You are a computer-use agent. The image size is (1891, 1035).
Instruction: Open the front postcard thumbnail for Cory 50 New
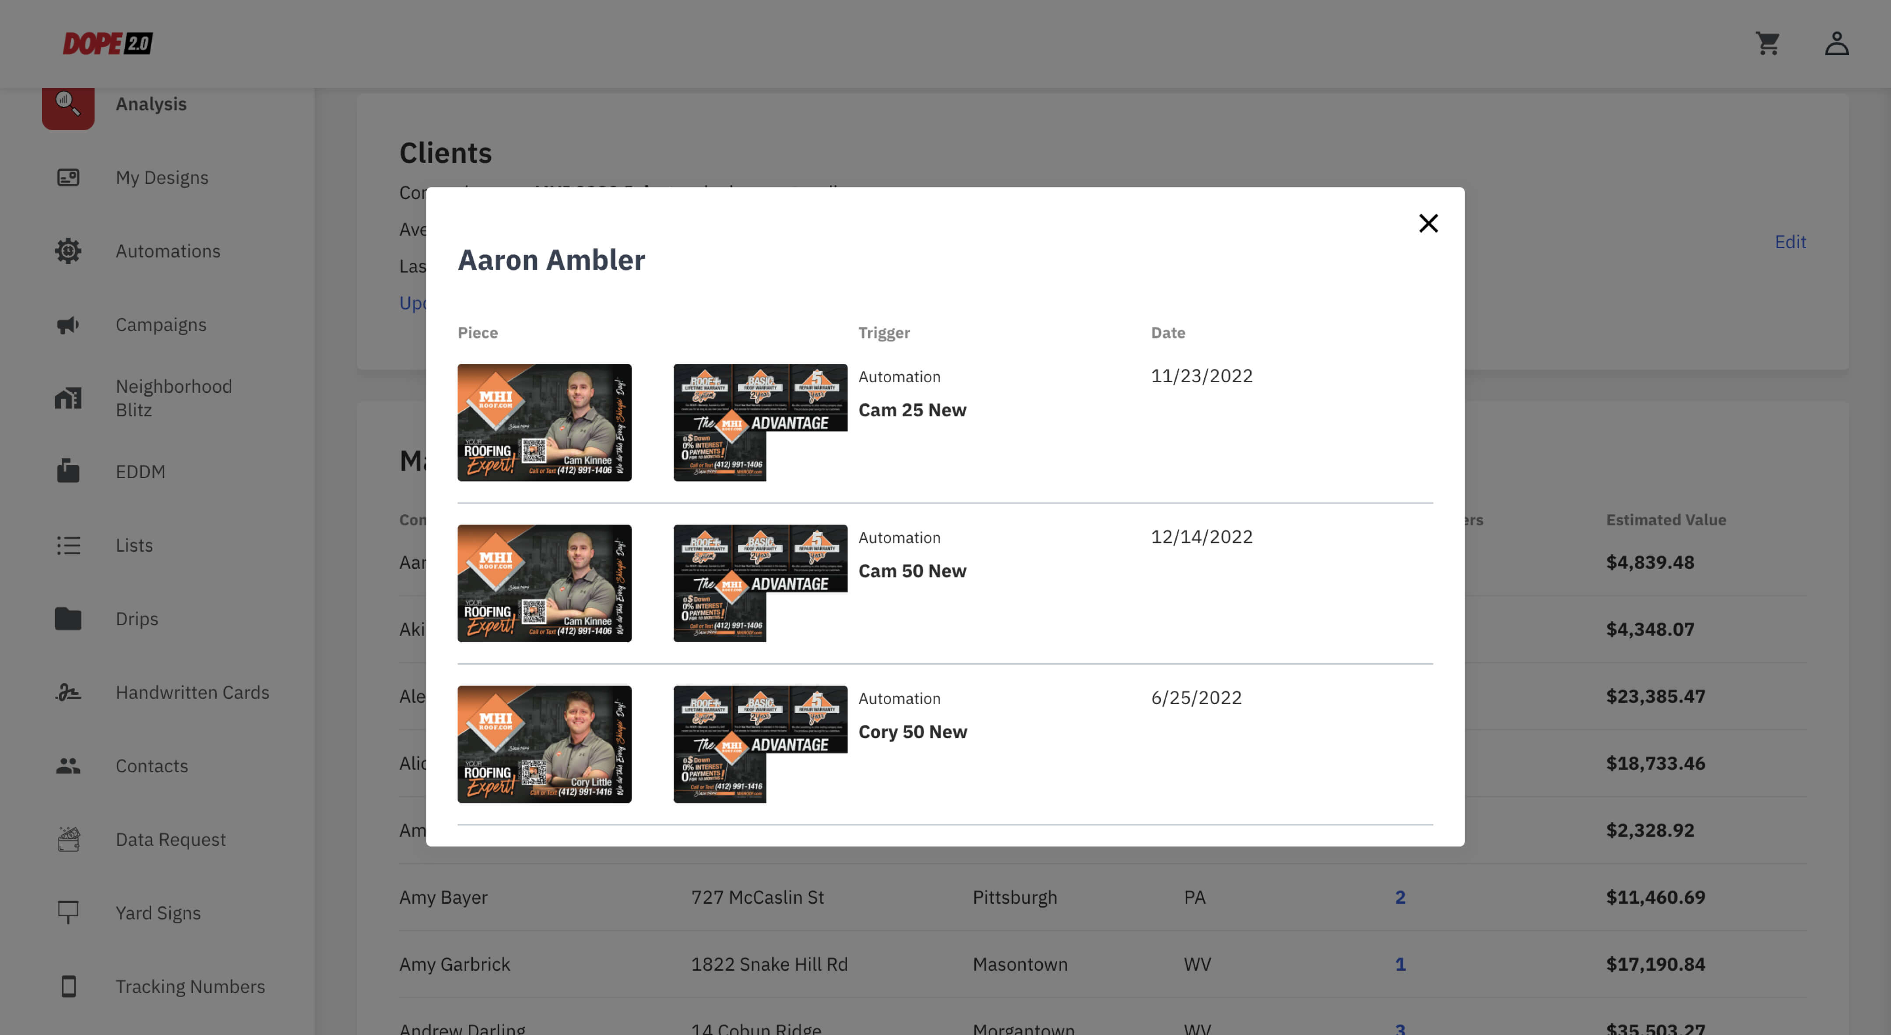tap(544, 744)
